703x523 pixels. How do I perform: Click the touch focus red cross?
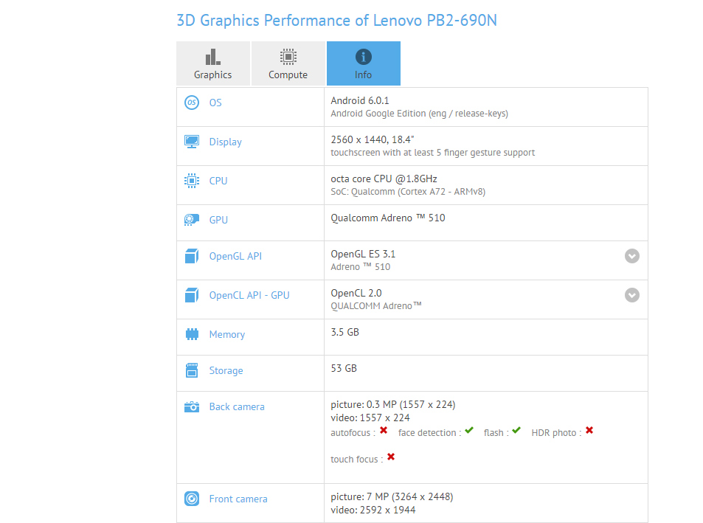[x=391, y=457]
